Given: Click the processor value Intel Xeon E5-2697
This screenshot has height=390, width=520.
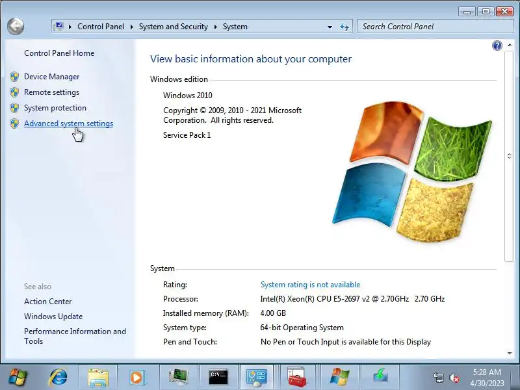Looking at the screenshot, I should [352, 299].
